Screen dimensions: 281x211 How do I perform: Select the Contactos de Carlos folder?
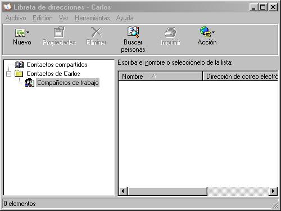[x=53, y=74]
